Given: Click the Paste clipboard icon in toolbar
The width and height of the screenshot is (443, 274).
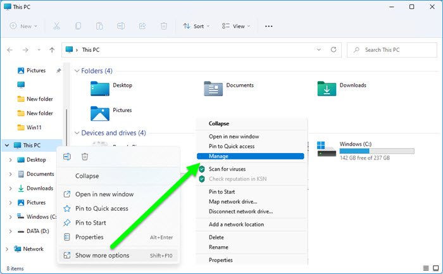Looking at the screenshot, I should tap(99, 27).
